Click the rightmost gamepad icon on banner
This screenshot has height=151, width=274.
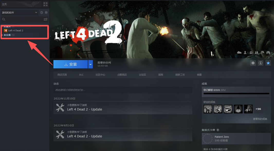pos(268,52)
